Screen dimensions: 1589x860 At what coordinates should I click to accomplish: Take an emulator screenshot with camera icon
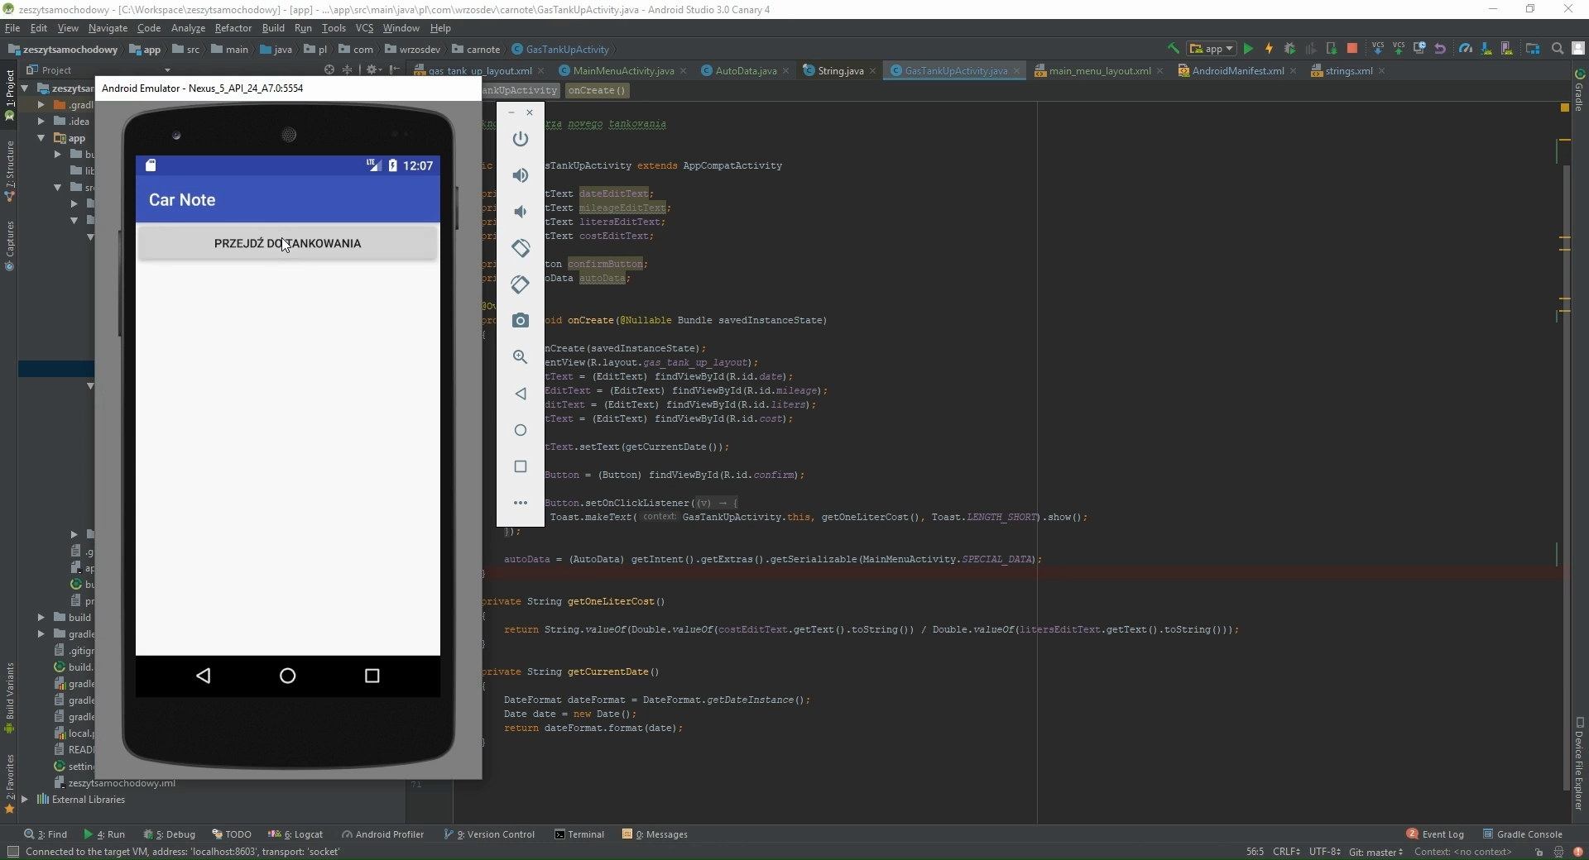[x=520, y=321]
